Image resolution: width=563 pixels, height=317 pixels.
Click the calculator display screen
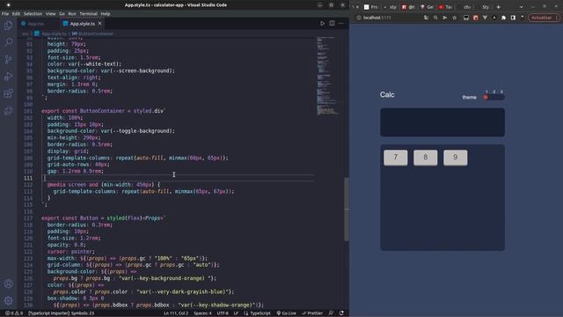point(442,122)
